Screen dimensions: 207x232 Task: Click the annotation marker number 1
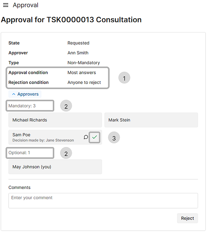pyautogui.click(x=124, y=78)
